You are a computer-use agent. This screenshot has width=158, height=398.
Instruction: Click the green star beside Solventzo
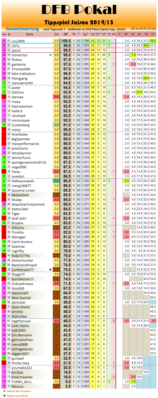pos(50,55)
